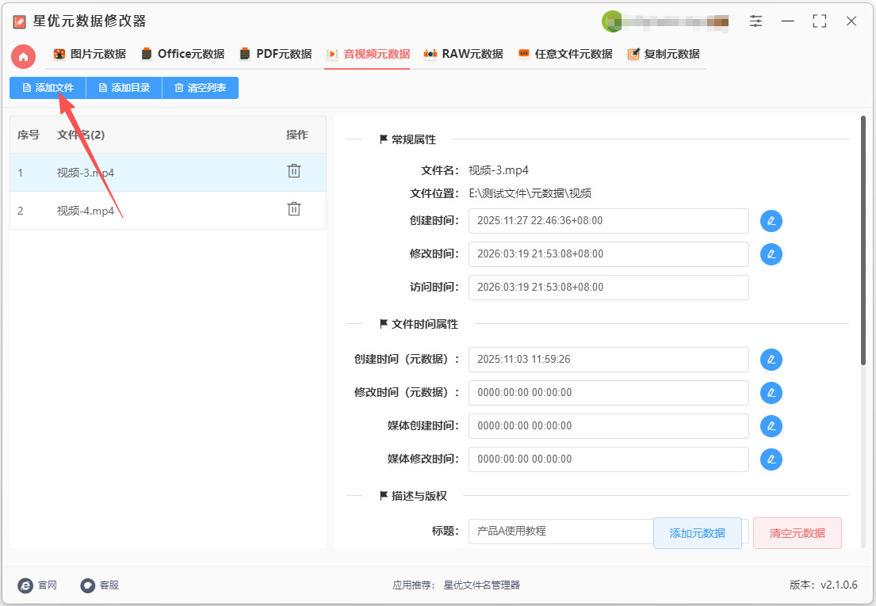Edit 创建时间 under 常规属性 with pencil icon
This screenshot has width=876, height=606.
[x=771, y=221]
